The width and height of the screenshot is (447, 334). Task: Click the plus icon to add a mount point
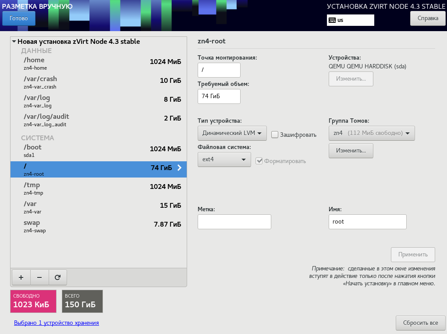(21, 277)
